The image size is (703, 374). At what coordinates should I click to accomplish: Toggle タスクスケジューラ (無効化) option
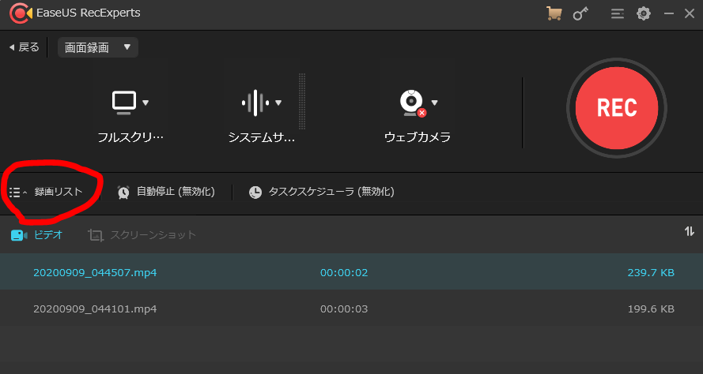pyautogui.click(x=322, y=192)
